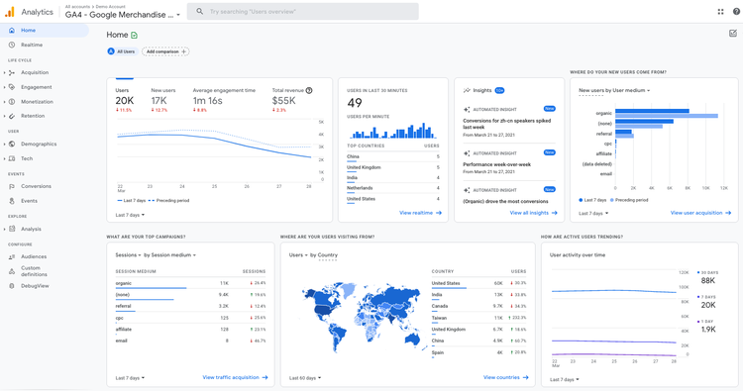Click the search bar at the top
The height and width of the screenshot is (391, 743).
(303, 11)
